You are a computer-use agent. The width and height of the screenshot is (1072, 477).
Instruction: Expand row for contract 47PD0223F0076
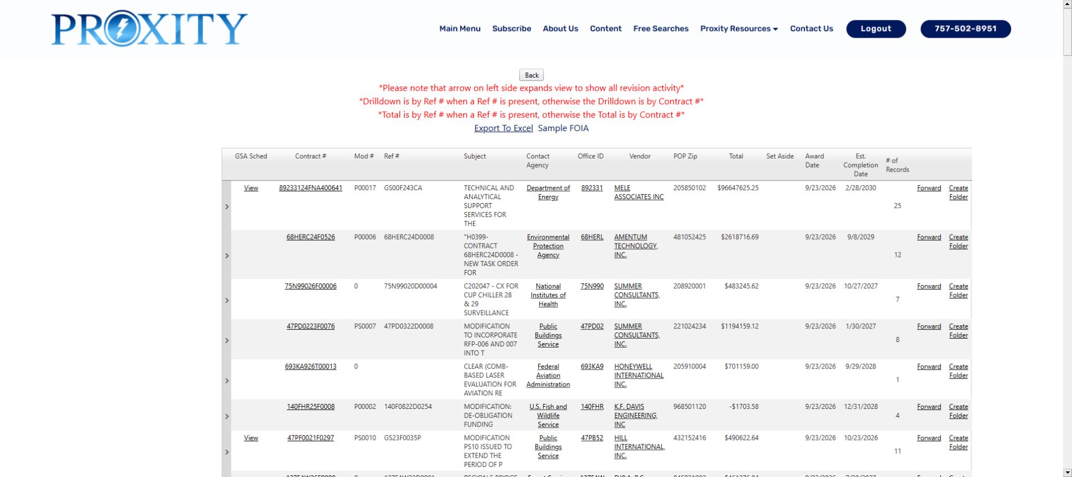click(227, 340)
